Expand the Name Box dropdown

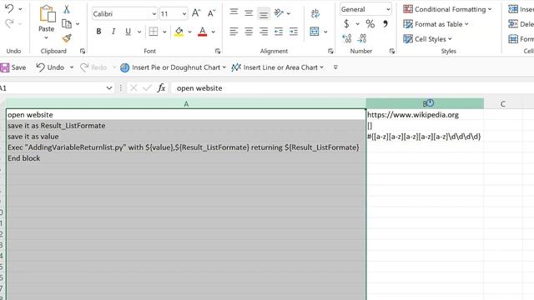pyautogui.click(x=109, y=88)
